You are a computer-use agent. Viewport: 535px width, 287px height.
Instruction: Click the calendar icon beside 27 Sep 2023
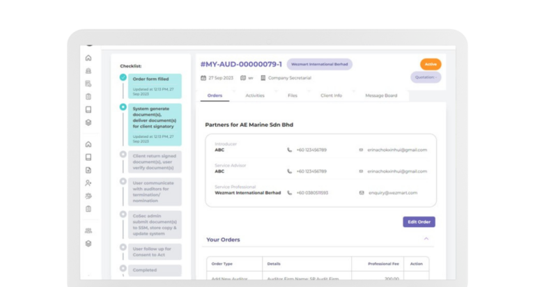click(x=203, y=78)
